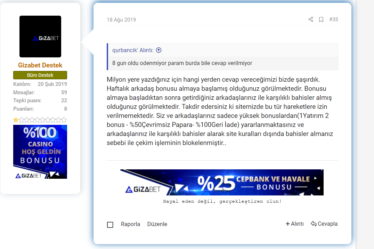Bookmark this post with the bookmark icon

(321, 19)
